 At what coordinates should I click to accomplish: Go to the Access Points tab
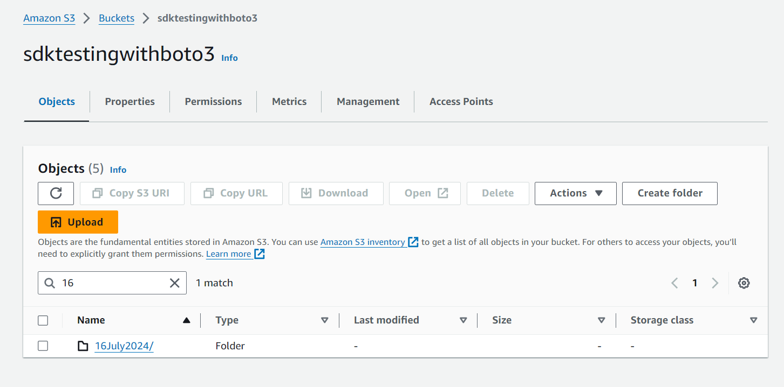[x=461, y=102]
